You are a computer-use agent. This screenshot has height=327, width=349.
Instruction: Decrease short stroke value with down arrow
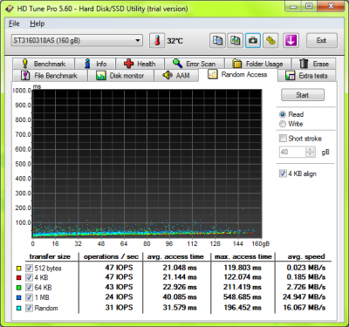click(x=311, y=154)
